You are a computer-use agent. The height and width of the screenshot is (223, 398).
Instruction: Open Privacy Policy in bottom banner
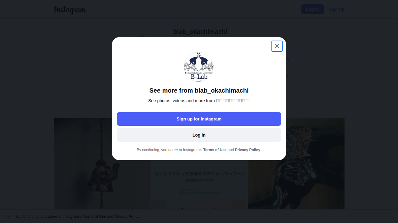coord(127,216)
